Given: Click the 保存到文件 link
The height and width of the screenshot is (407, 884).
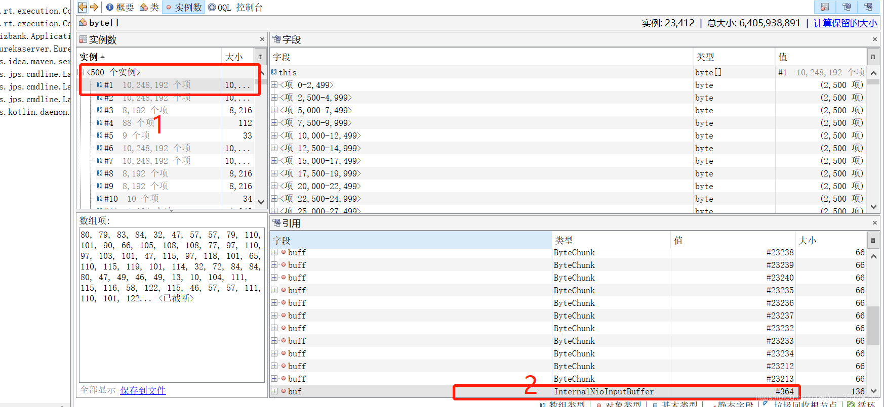Looking at the screenshot, I should pos(143,390).
